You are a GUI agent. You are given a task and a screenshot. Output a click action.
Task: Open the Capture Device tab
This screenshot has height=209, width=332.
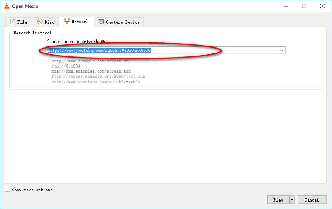(119, 22)
